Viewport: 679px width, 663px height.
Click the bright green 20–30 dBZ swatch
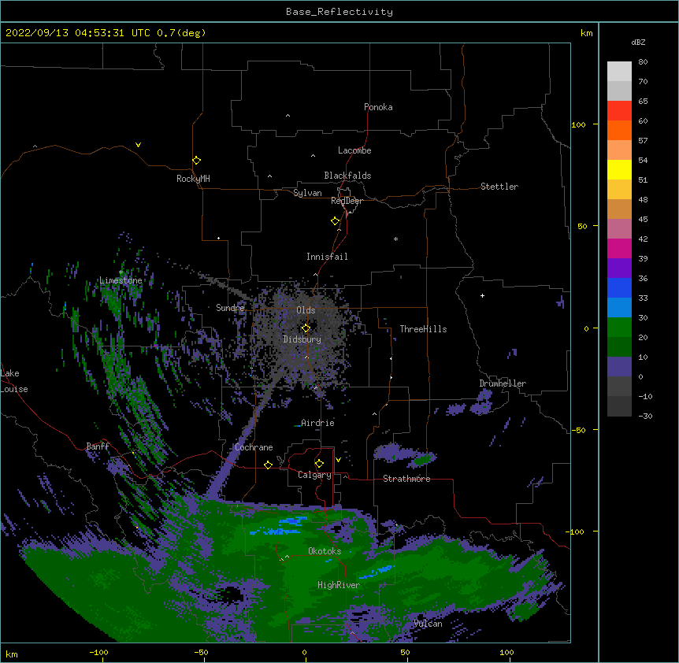tap(619, 328)
